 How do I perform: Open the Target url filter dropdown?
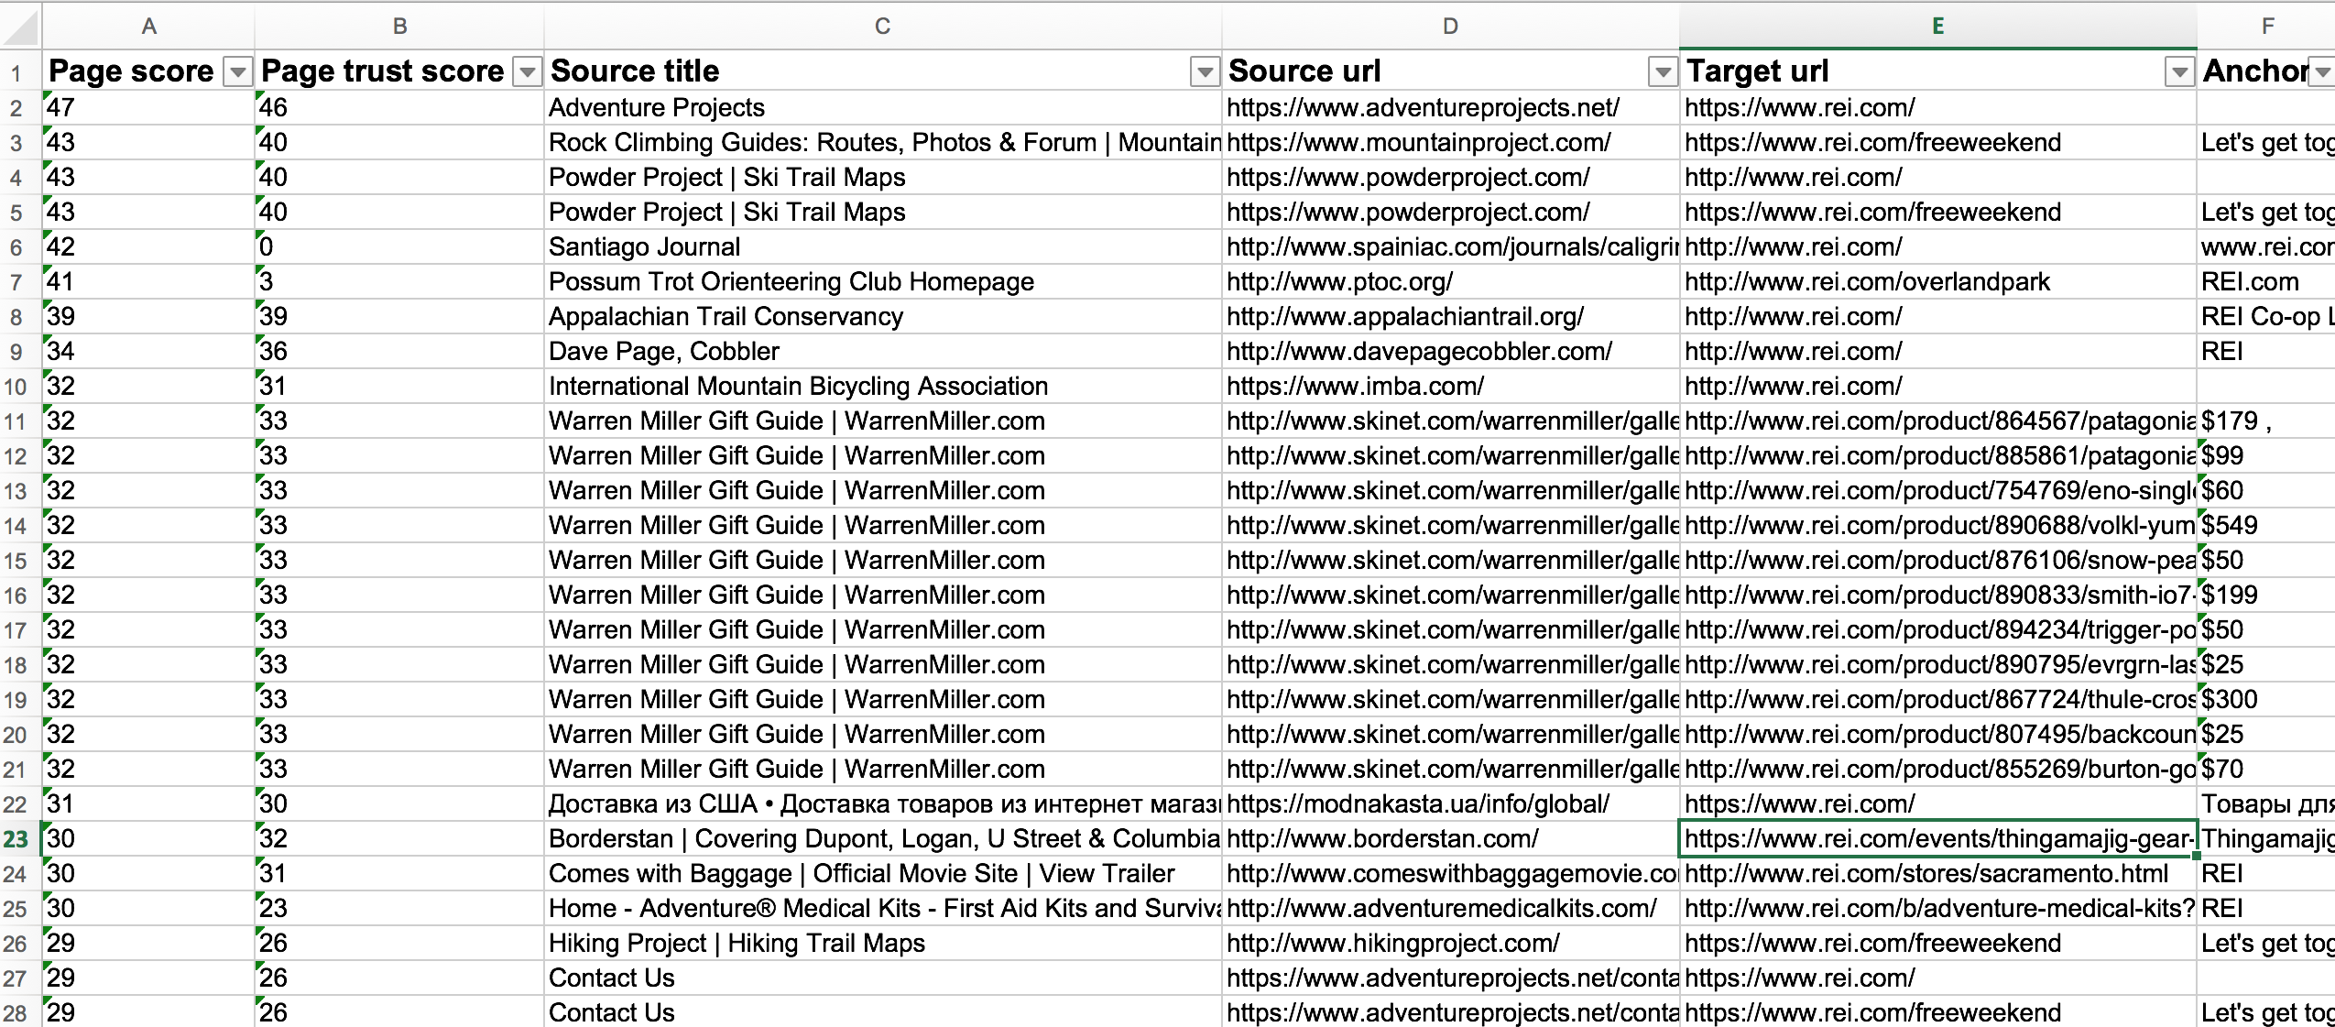click(2179, 71)
